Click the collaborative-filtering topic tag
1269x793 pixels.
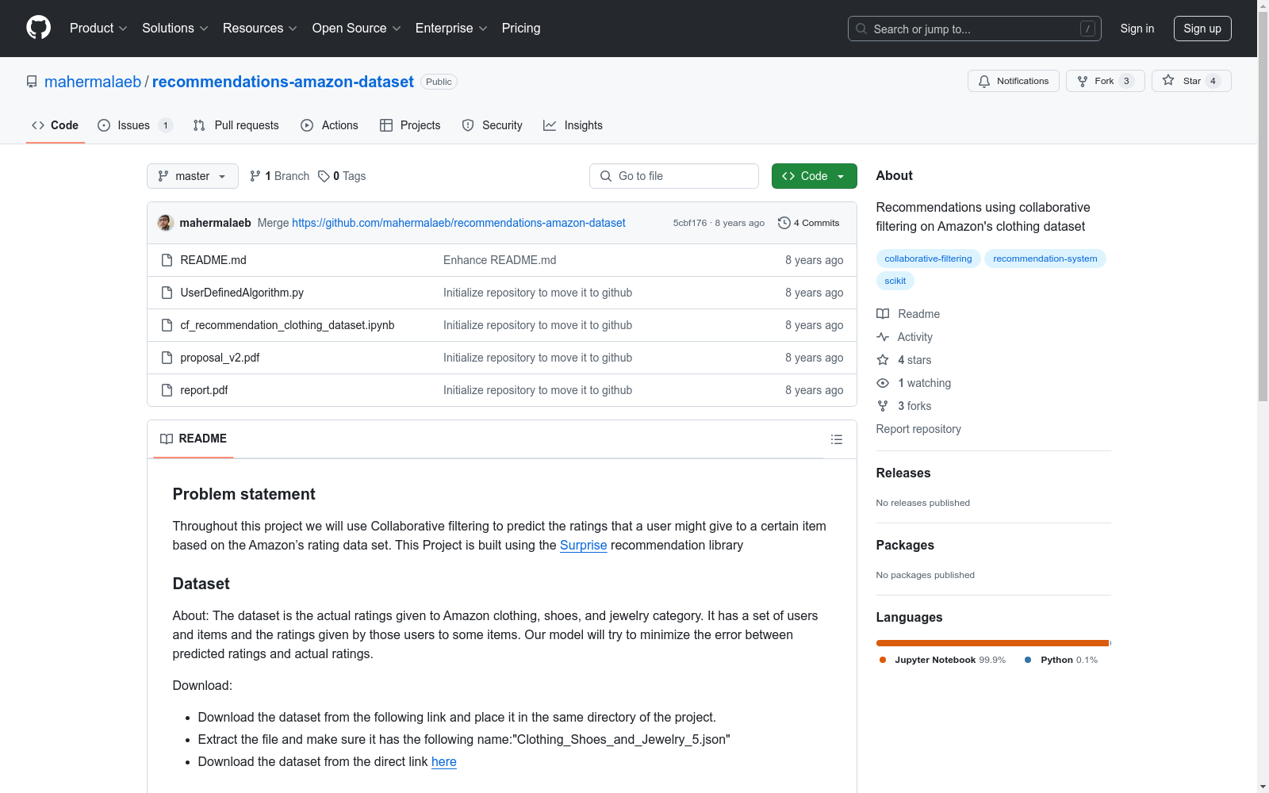tap(928, 259)
